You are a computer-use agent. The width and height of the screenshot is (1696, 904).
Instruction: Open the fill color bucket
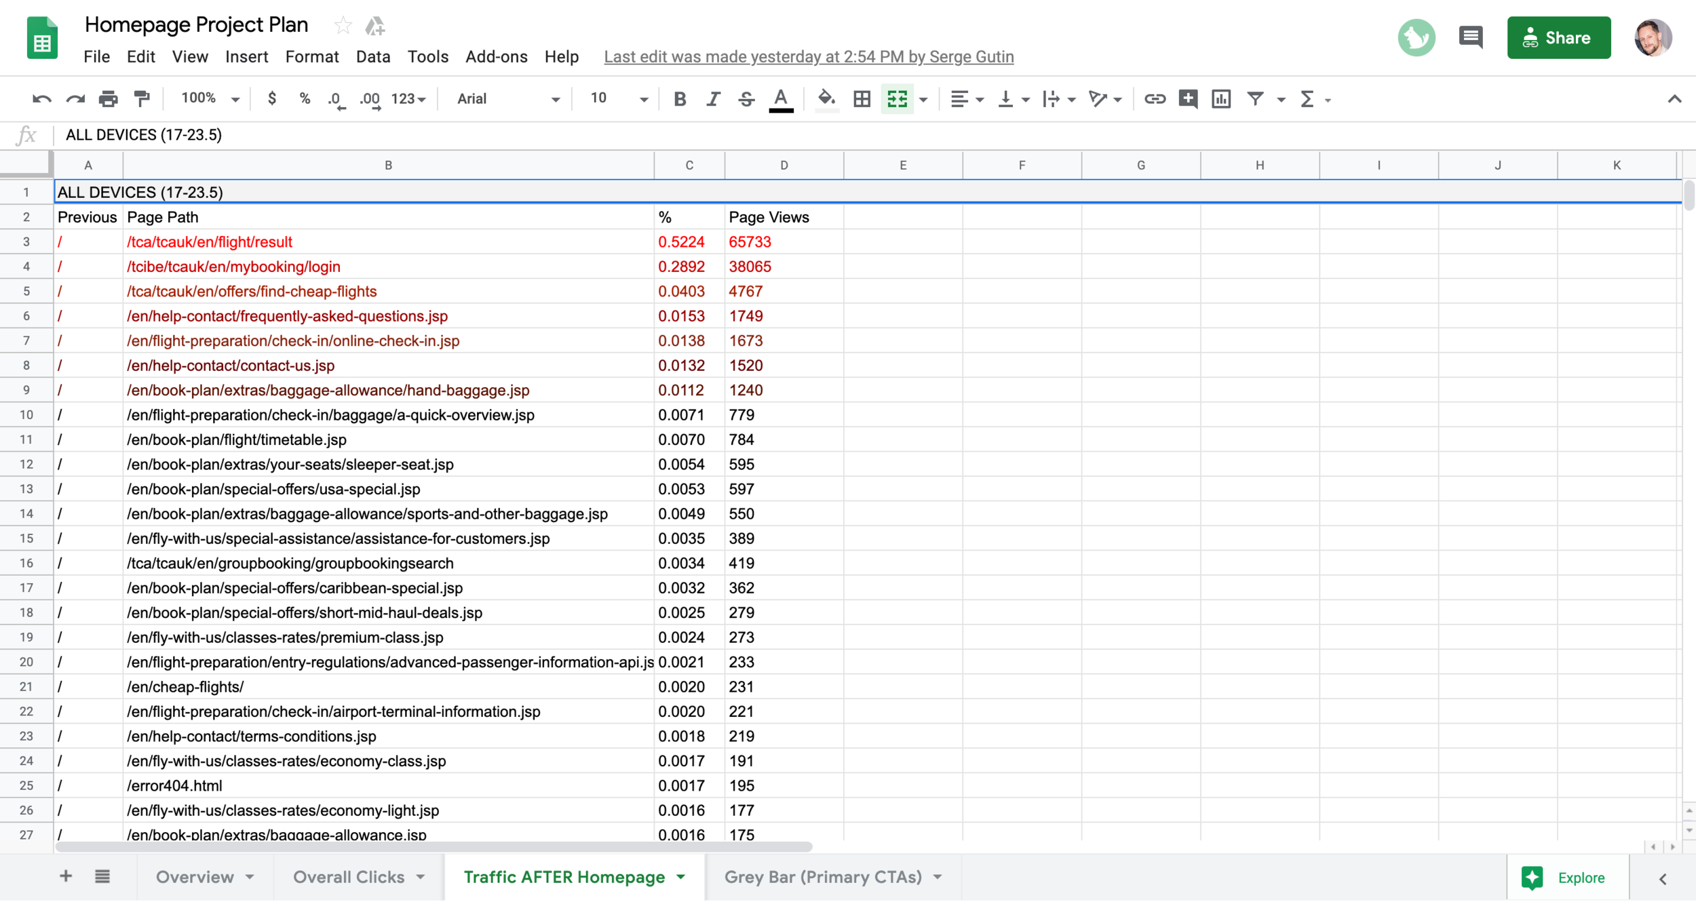click(826, 99)
